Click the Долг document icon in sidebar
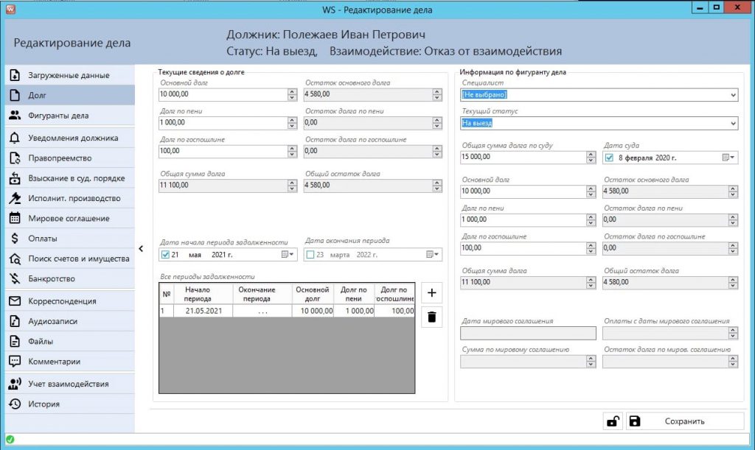 [15, 95]
